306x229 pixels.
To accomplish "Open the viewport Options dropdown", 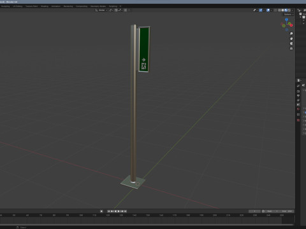I will point(288,15).
